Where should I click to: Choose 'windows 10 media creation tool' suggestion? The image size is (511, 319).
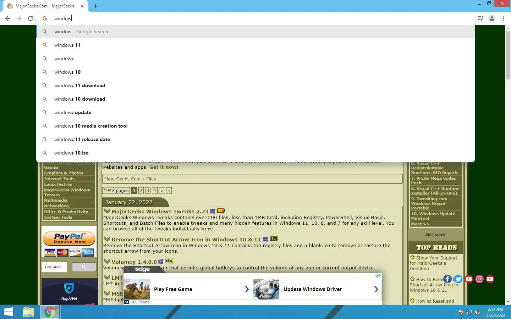click(x=255, y=126)
